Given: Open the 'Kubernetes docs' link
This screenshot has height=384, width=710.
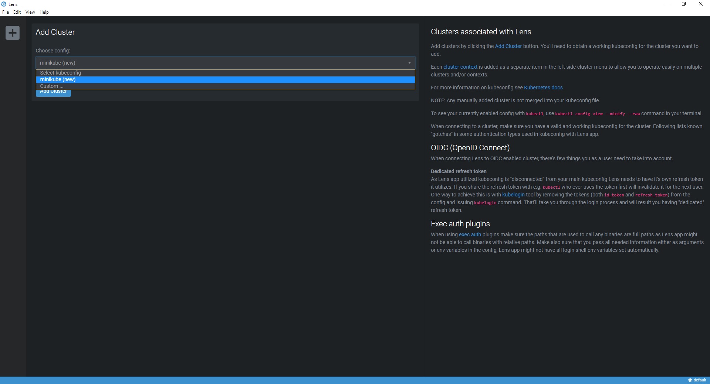Looking at the screenshot, I should click(x=543, y=88).
